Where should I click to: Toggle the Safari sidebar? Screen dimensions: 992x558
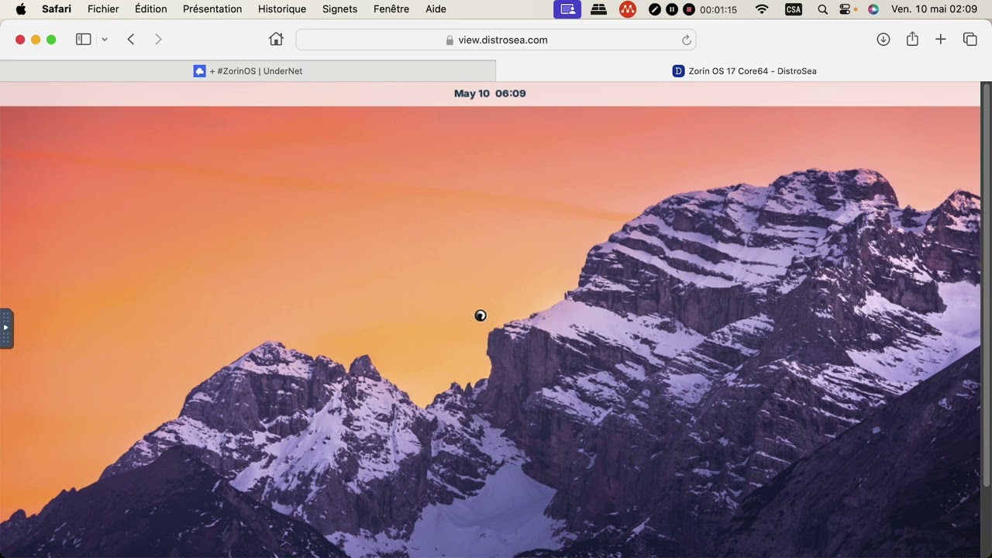pyautogui.click(x=84, y=39)
